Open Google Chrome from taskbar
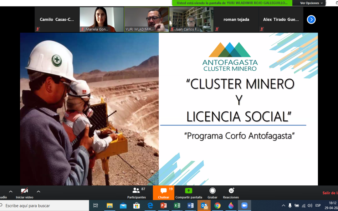Image resolution: width=338 pixels, height=211 pixels. point(217,206)
